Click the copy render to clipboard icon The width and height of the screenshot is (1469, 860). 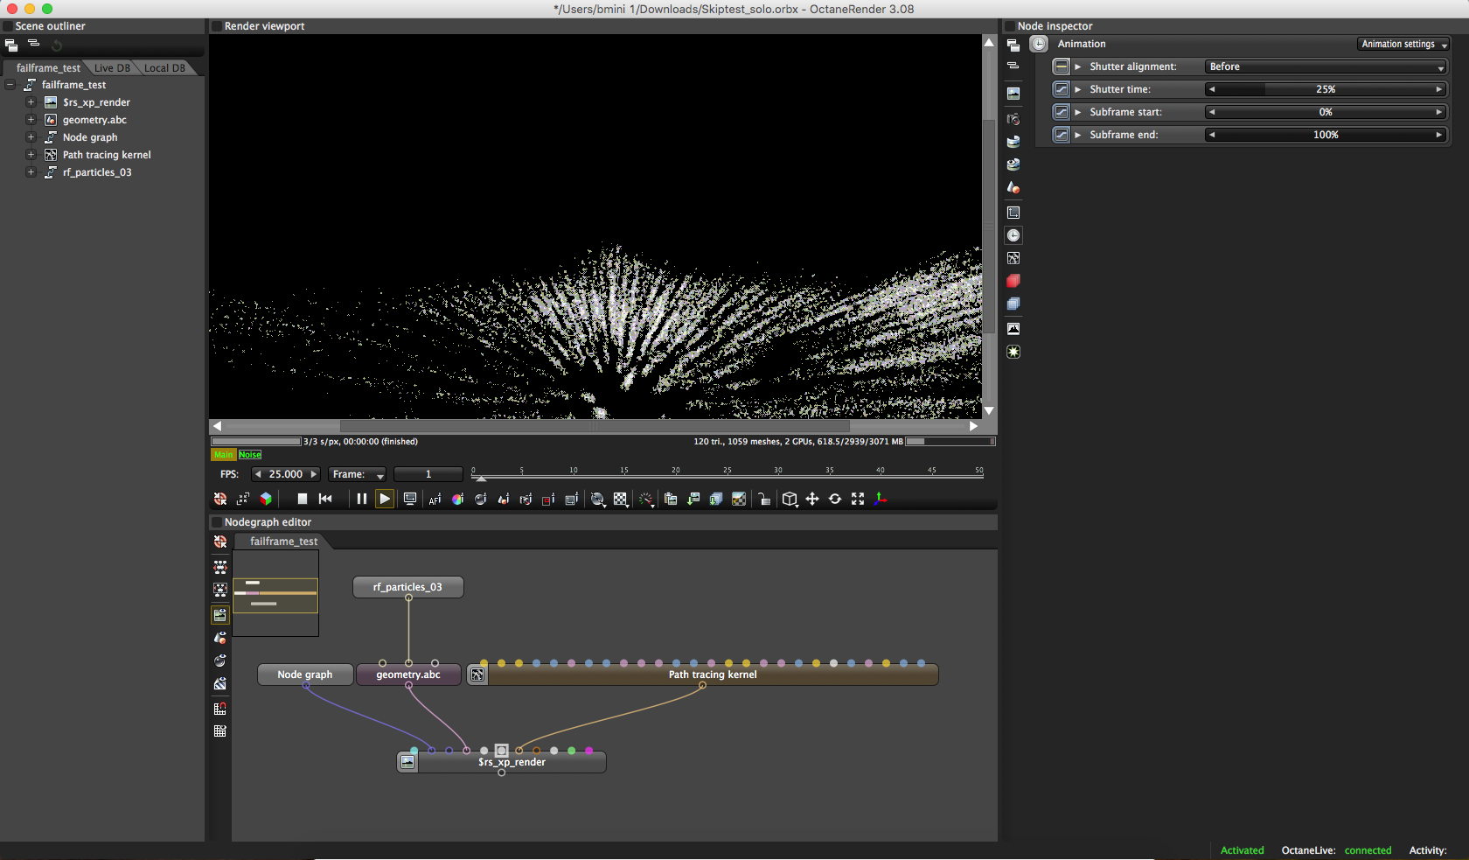point(671,499)
